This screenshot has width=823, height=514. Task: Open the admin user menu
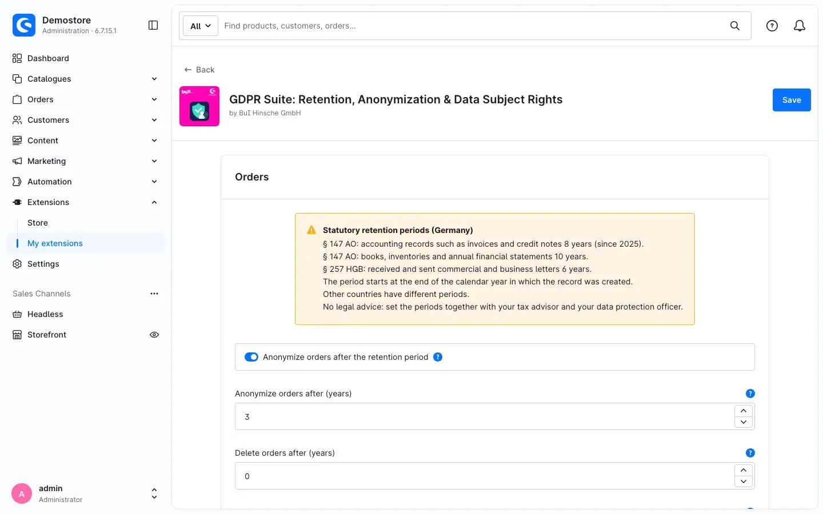86,493
